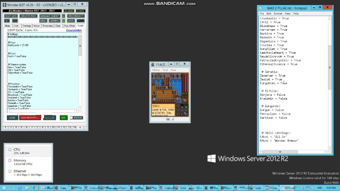Click the plus button under CHAT LOG
The width and height of the screenshot is (340, 191).
(7, 21)
